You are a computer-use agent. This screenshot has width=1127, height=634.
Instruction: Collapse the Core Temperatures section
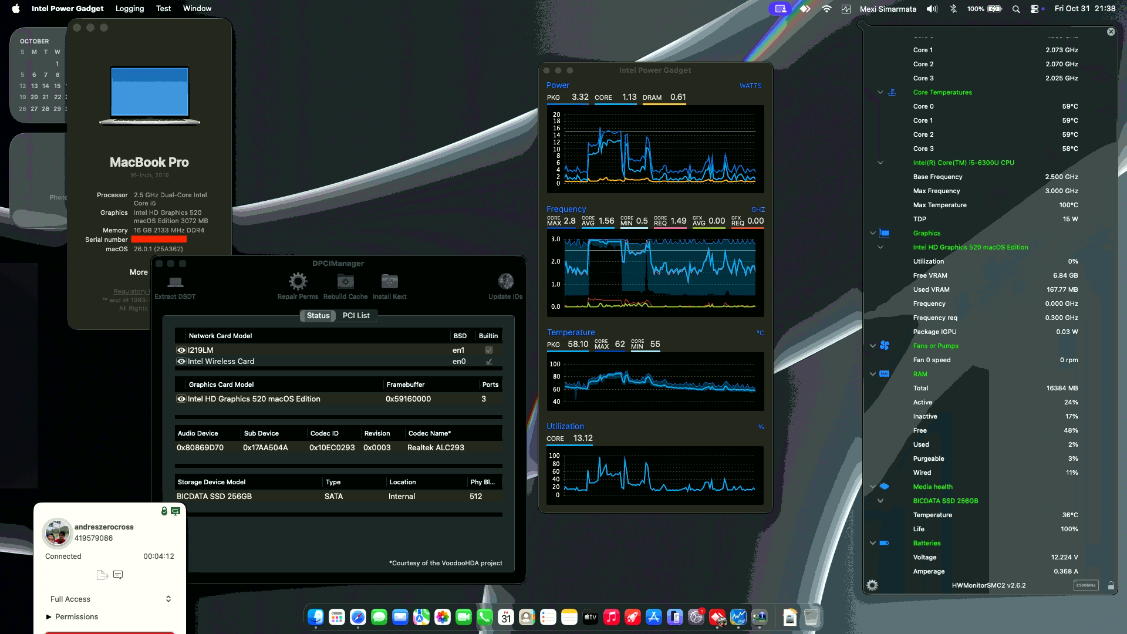[880, 92]
